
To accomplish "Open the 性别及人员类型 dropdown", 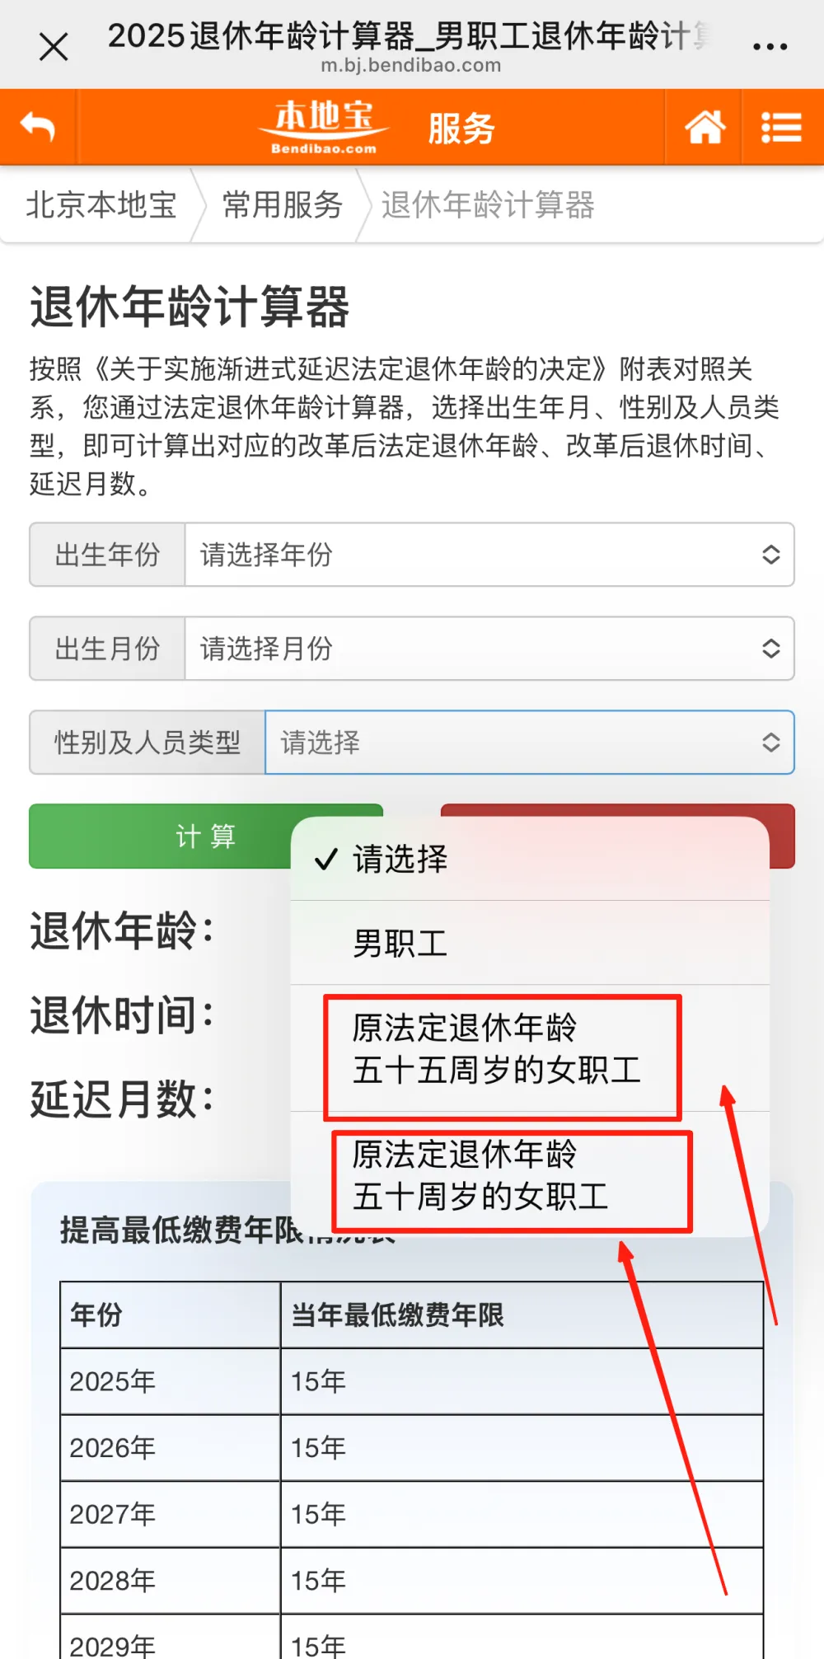I will (x=530, y=743).
